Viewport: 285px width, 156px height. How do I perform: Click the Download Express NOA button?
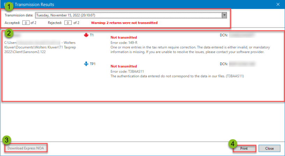click(x=27, y=148)
